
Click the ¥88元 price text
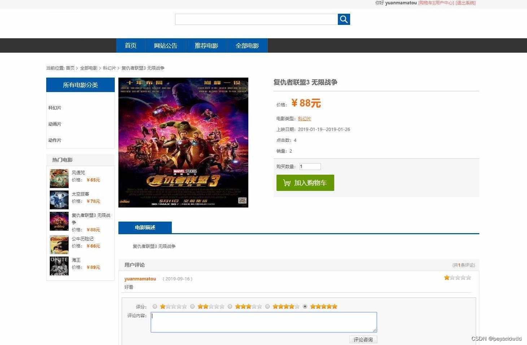[306, 103]
